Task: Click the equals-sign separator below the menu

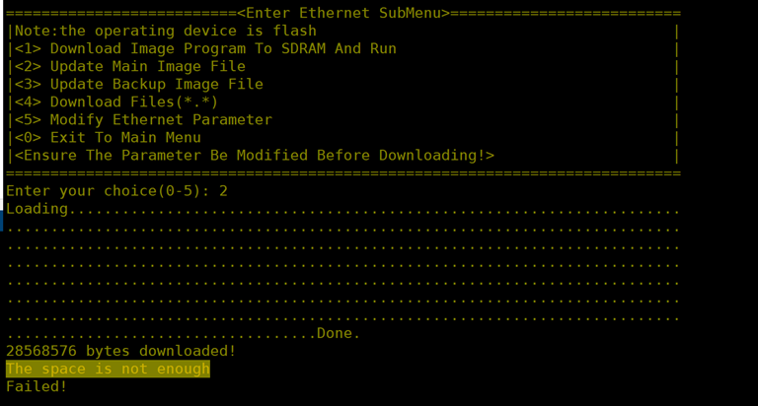Action: tap(342, 172)
